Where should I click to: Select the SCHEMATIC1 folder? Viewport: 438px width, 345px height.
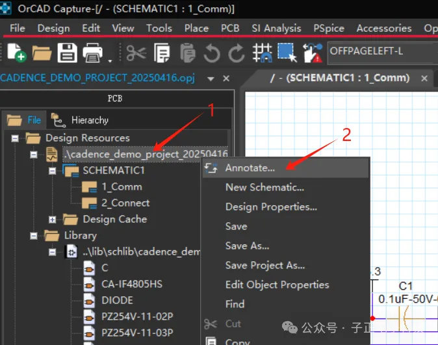coord(114,170)
